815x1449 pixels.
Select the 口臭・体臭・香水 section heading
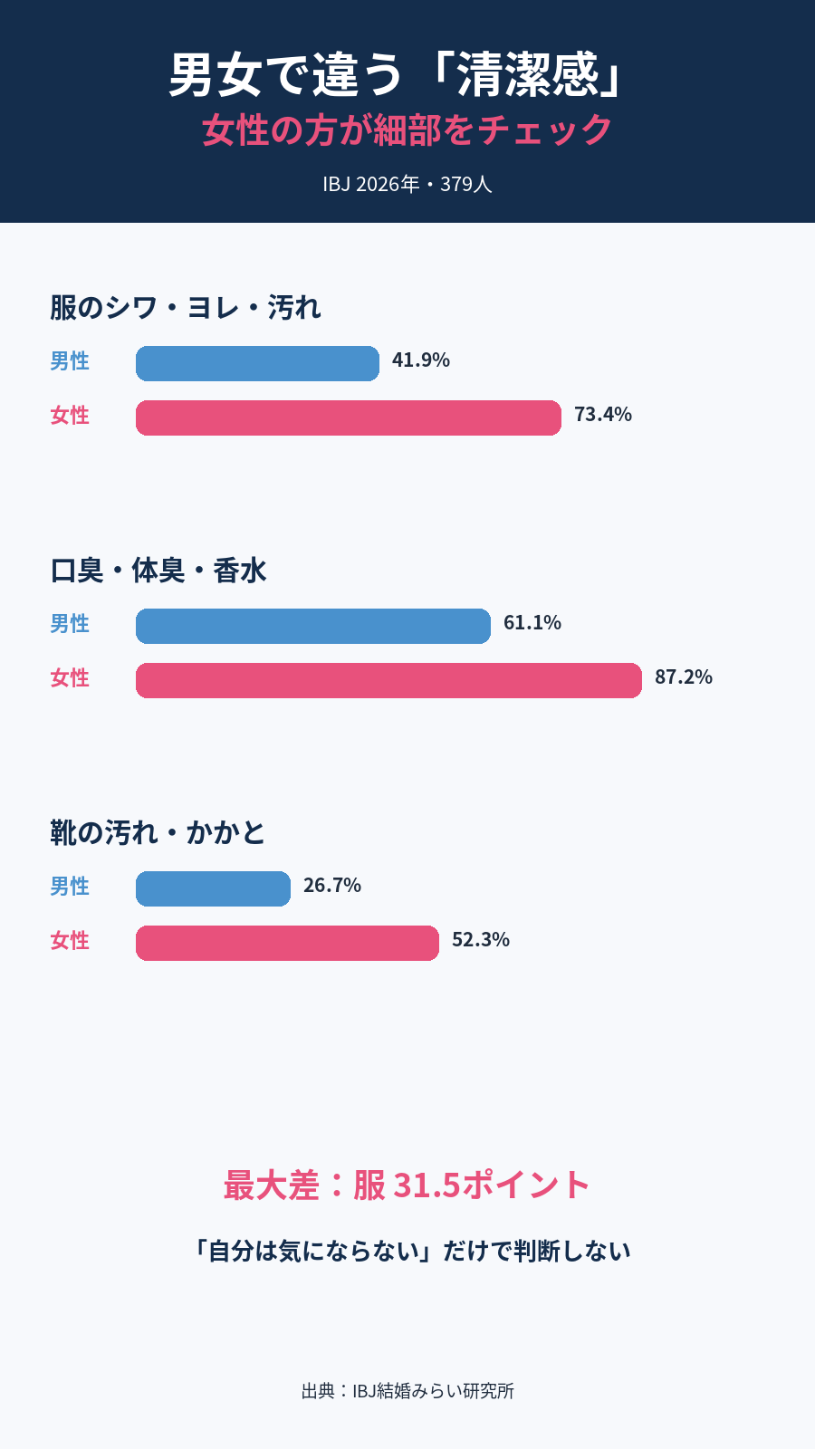click(x=158, y=571)
